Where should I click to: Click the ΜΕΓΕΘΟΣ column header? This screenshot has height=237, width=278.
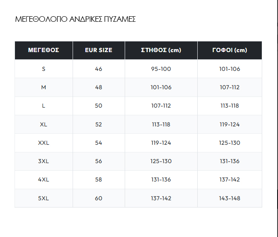pos(44,50)
